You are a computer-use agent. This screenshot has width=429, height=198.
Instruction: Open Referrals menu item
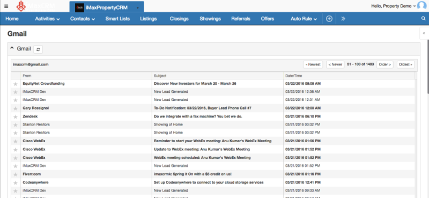pyautogui.click(x=241, y=19)
